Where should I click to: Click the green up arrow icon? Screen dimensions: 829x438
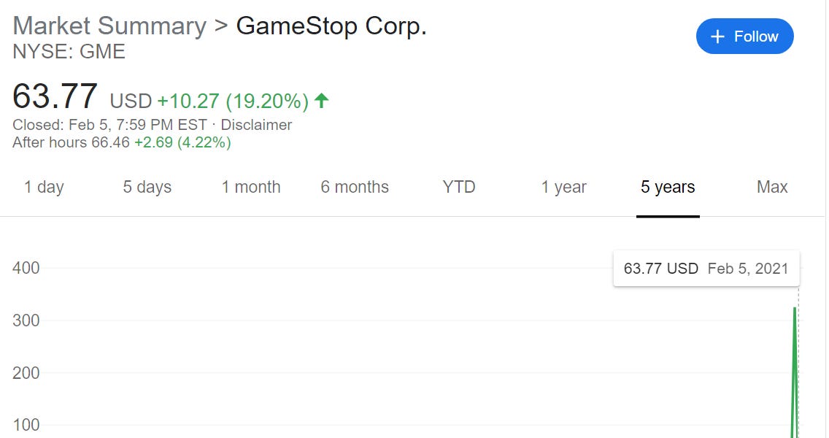coord(321,100)
